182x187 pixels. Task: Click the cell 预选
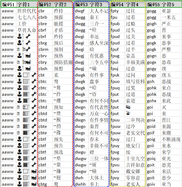63,152
